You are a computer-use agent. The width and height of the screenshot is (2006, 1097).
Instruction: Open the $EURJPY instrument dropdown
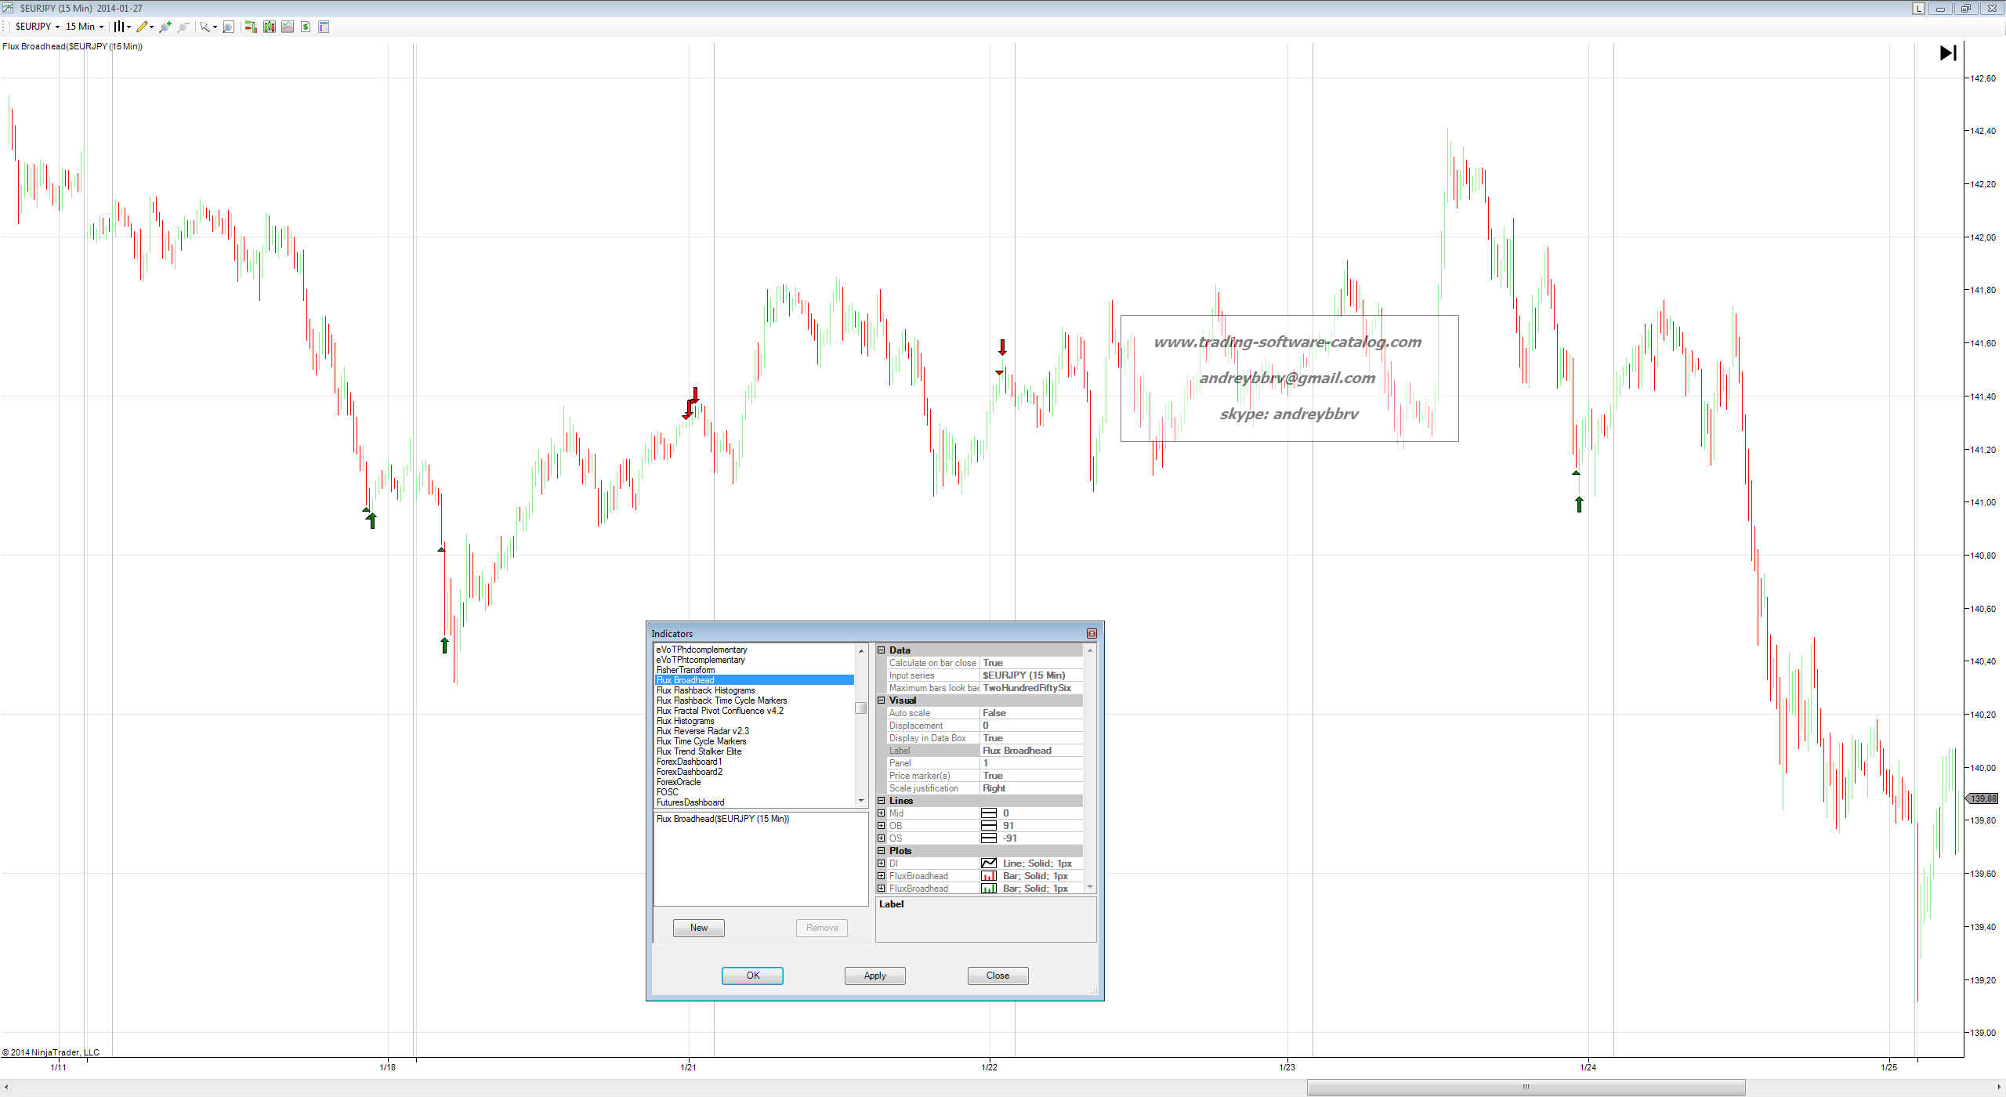(37, 27)
